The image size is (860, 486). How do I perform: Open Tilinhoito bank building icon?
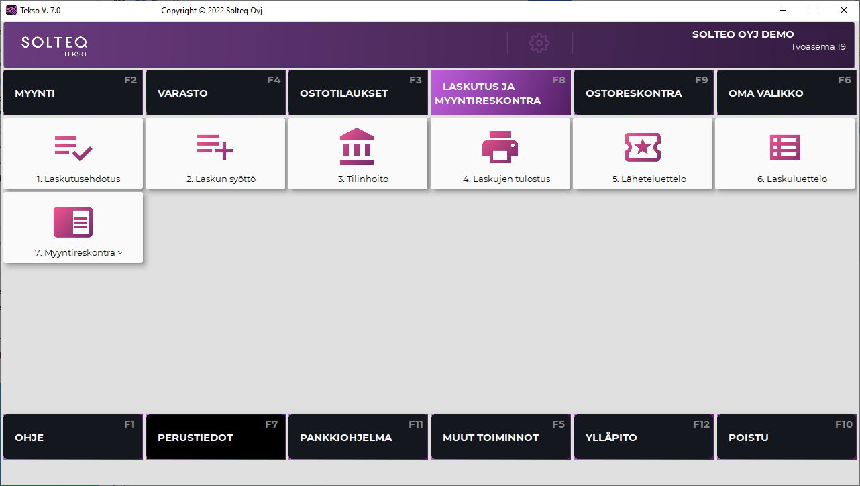point(357,147)
